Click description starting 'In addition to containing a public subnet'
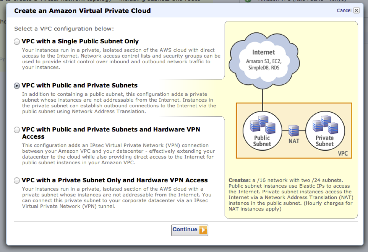 (x=119, y=103)
